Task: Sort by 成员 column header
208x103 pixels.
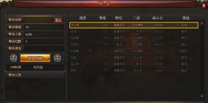Action: coord(83,18)
